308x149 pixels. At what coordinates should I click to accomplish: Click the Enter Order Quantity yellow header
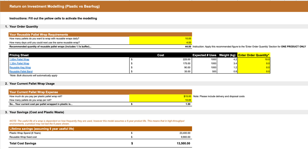click(254, 55)
